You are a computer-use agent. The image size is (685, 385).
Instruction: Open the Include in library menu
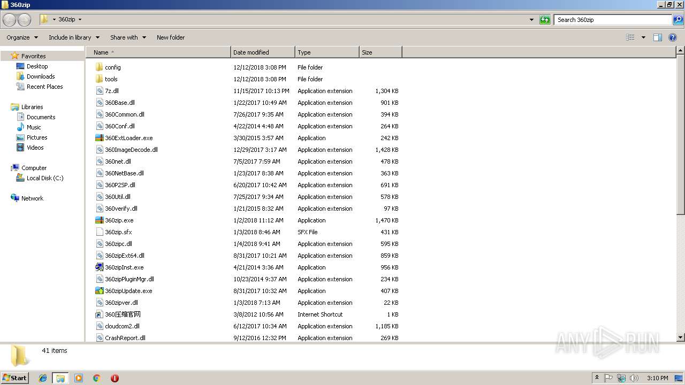coord(74,37)
